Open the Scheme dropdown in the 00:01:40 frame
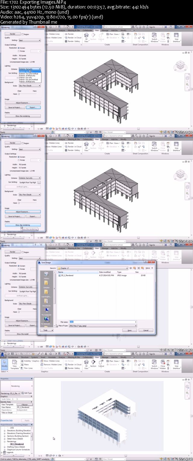 coord(30,178)
